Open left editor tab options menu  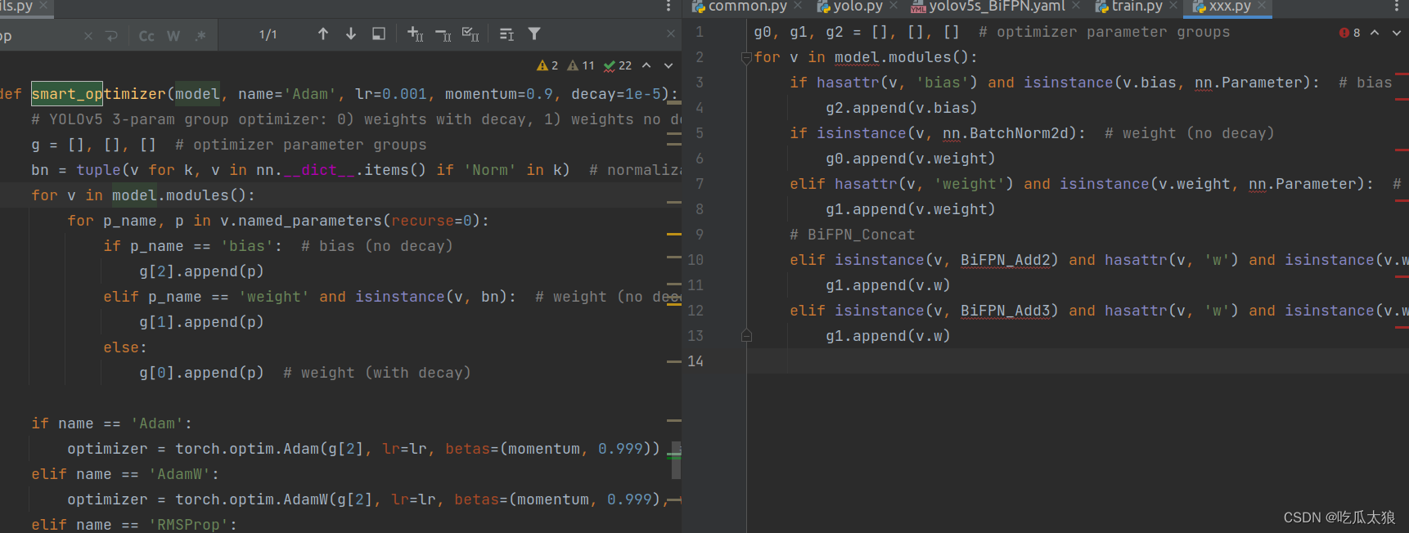pyautogui.click(x=668, y=7)
